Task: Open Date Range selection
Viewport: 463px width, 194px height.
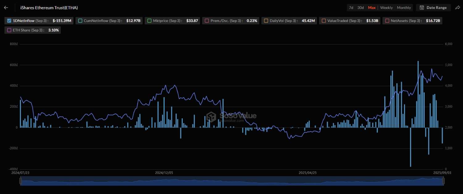Action: click(433, 7)
